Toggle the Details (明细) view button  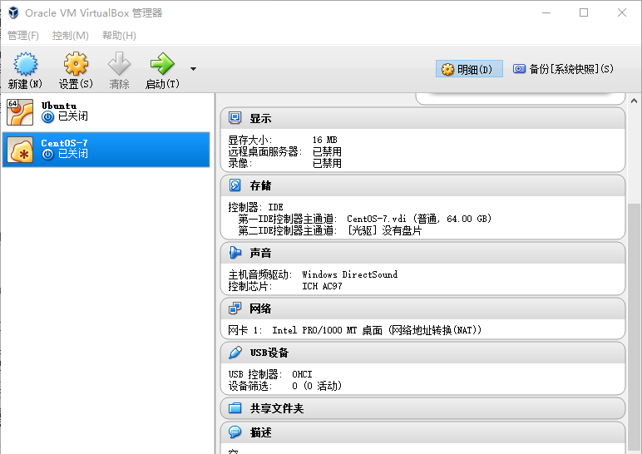[469, 69]
